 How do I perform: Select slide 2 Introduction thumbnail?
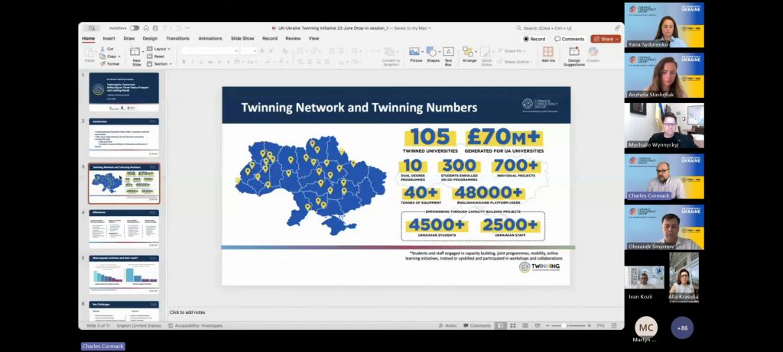coord(124,137)
